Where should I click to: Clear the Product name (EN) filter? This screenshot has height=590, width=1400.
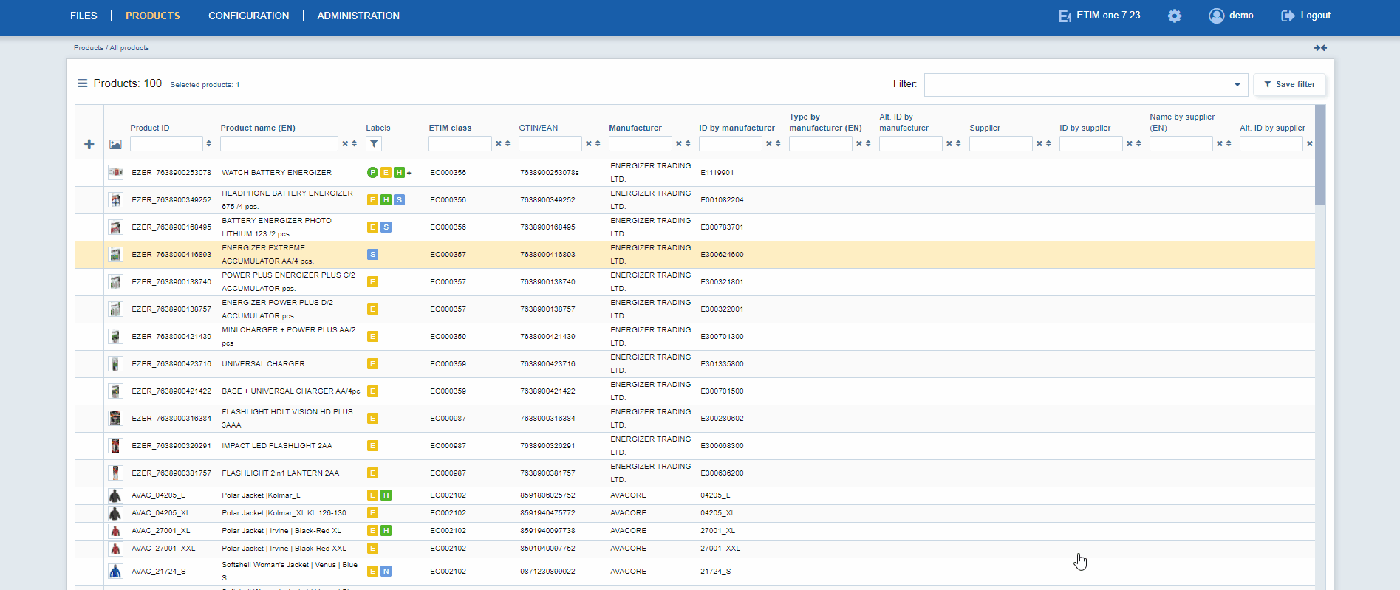(345, 144)
